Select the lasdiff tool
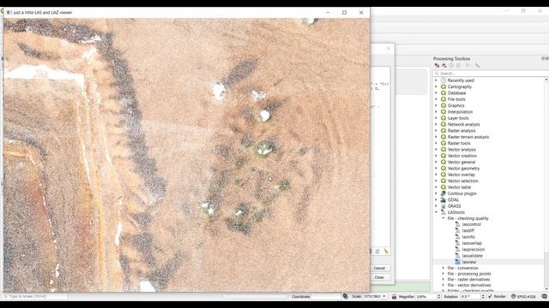This screenshot has height=308, width=549. [468, 230]
